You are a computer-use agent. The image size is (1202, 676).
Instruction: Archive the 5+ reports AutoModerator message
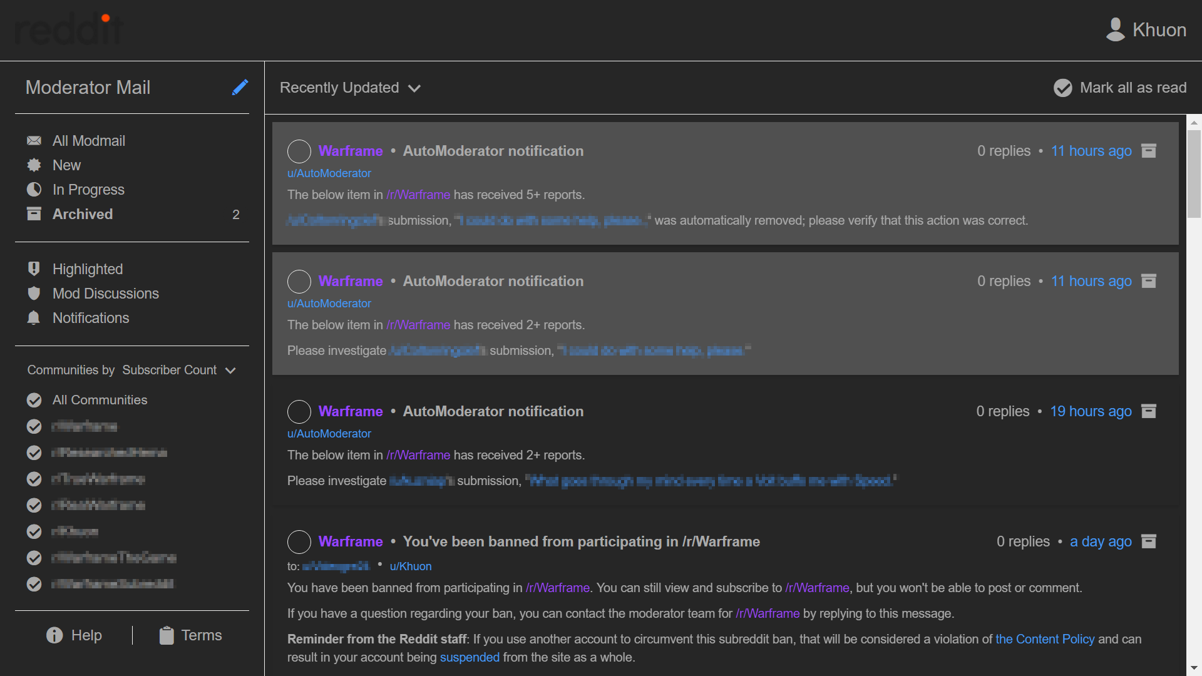click(1149, 151)
